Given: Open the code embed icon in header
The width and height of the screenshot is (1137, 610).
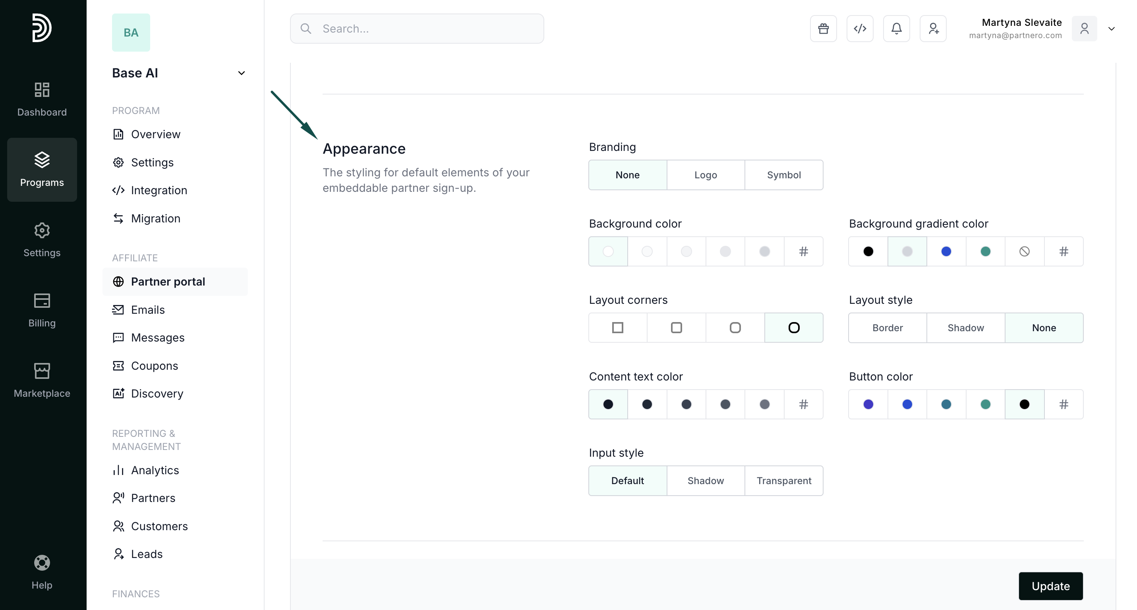Looking at the screenshot, I should [x=860, y=29].
